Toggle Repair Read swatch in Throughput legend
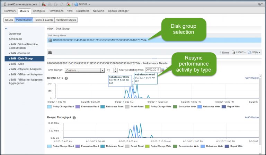The width and height of the screenshot is (266, 155). point(127,146)
